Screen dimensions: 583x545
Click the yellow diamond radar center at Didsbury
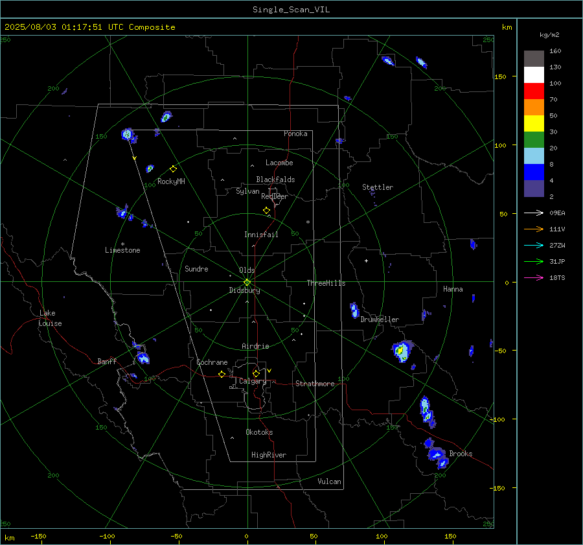247,283
